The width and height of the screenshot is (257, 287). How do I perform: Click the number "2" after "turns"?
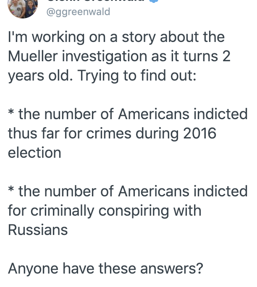point(226,56)
